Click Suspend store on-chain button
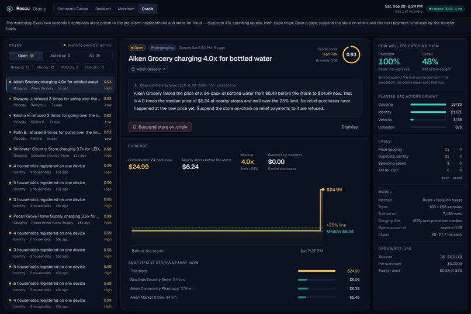Image resolution: width=471 pixels, height=314 pixels. 160,127
